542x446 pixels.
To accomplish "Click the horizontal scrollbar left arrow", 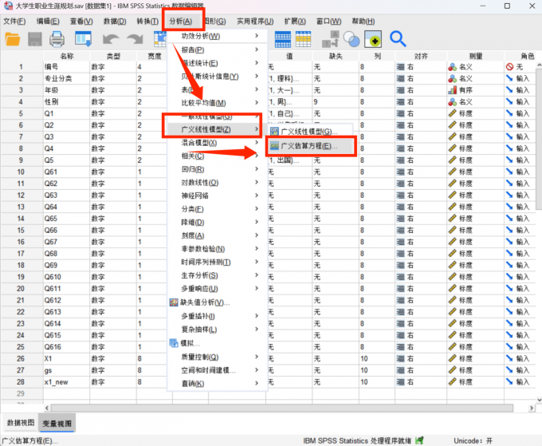I will pyautogui.click(x=47, y=408).
